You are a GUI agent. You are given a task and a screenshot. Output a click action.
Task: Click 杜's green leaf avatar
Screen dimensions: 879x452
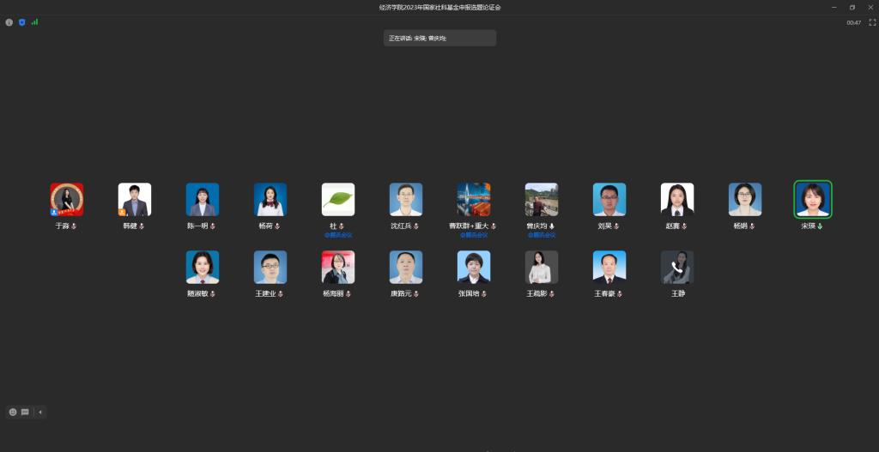click(337, 199)
